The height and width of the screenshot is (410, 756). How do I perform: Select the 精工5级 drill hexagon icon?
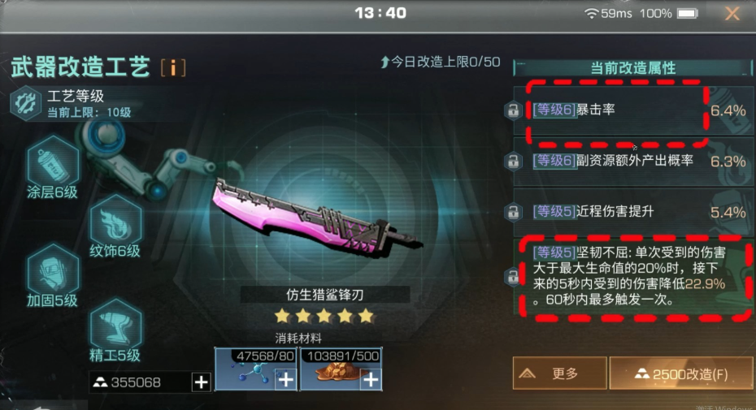115,324
